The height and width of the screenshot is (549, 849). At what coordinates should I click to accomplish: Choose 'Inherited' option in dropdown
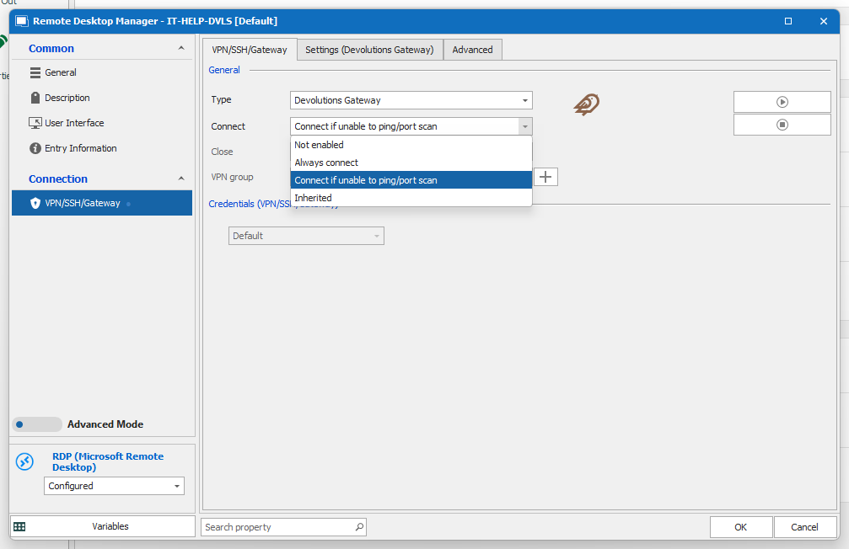(313, 198)
